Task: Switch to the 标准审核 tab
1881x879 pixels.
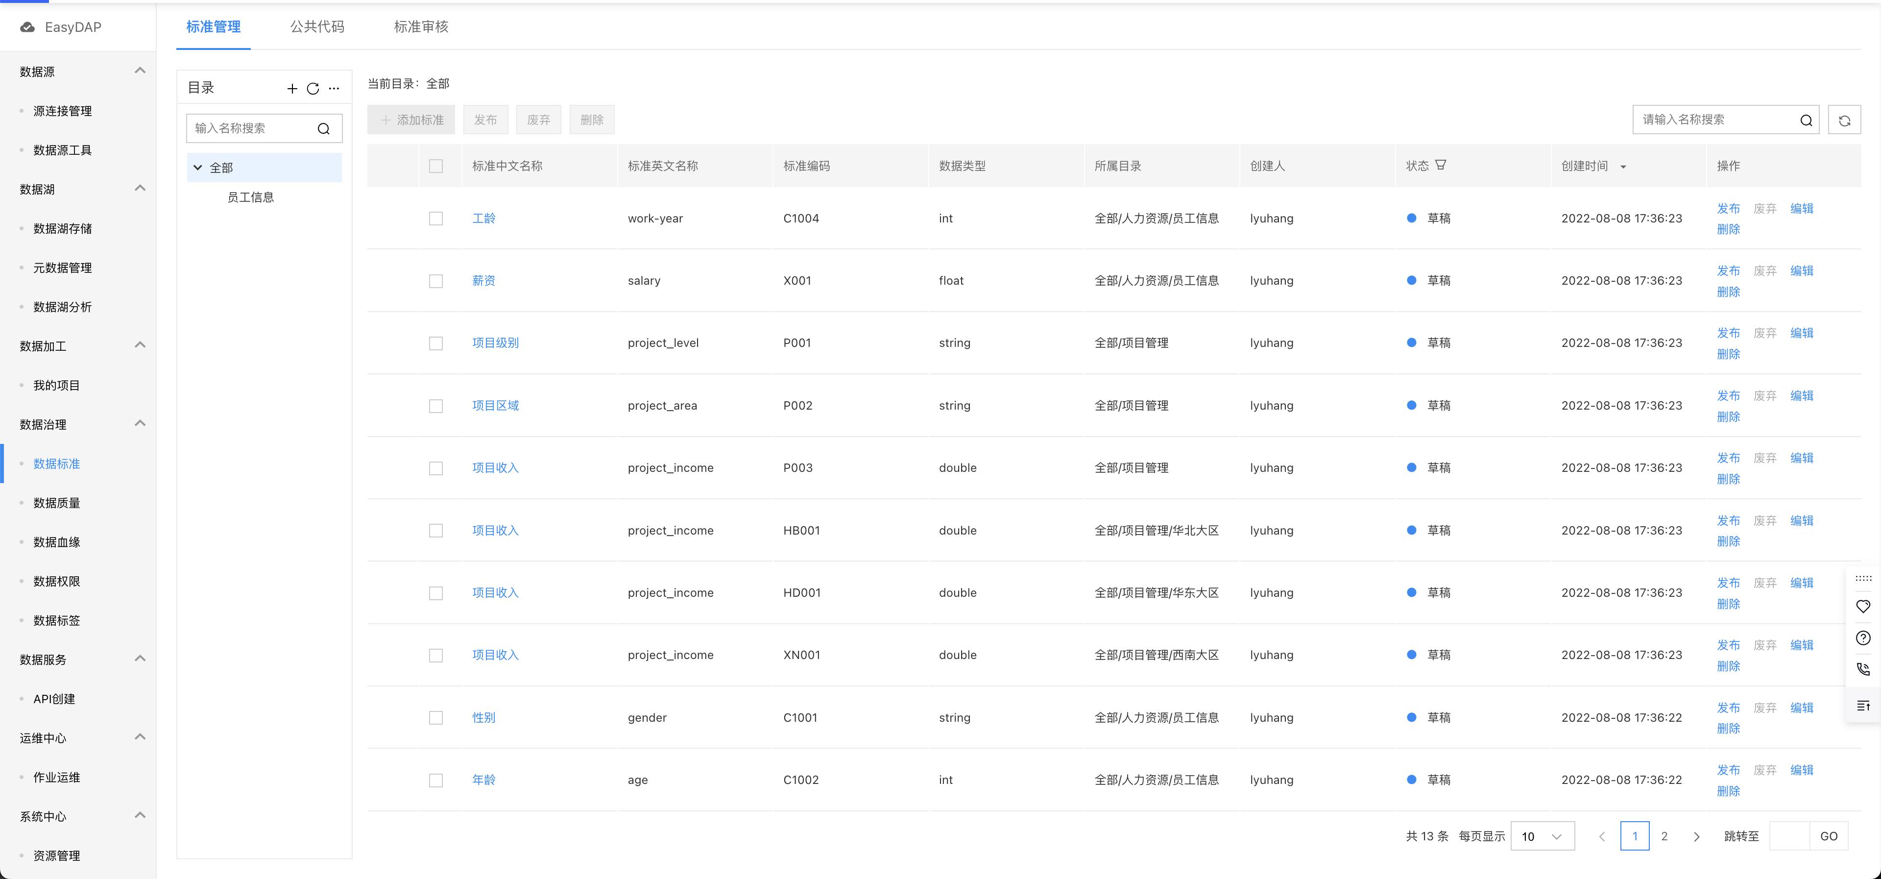Action: [x=421, y=27]
